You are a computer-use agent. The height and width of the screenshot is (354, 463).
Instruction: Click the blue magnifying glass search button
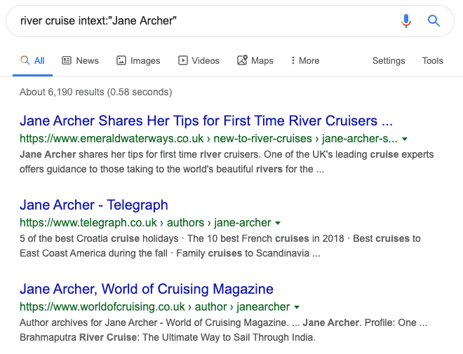tap(434, 21)
